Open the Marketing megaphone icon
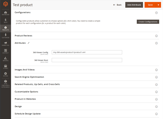Viewport: 163px width, 119px height. (5, 43)
